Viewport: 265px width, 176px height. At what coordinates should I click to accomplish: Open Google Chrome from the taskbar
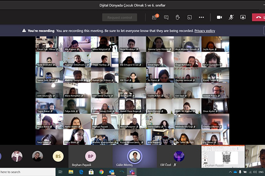point(101,172)
